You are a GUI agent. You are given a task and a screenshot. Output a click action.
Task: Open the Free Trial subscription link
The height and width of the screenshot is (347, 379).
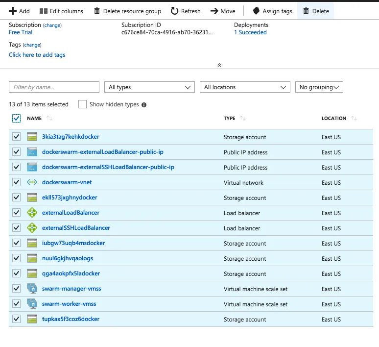point(21,32)
